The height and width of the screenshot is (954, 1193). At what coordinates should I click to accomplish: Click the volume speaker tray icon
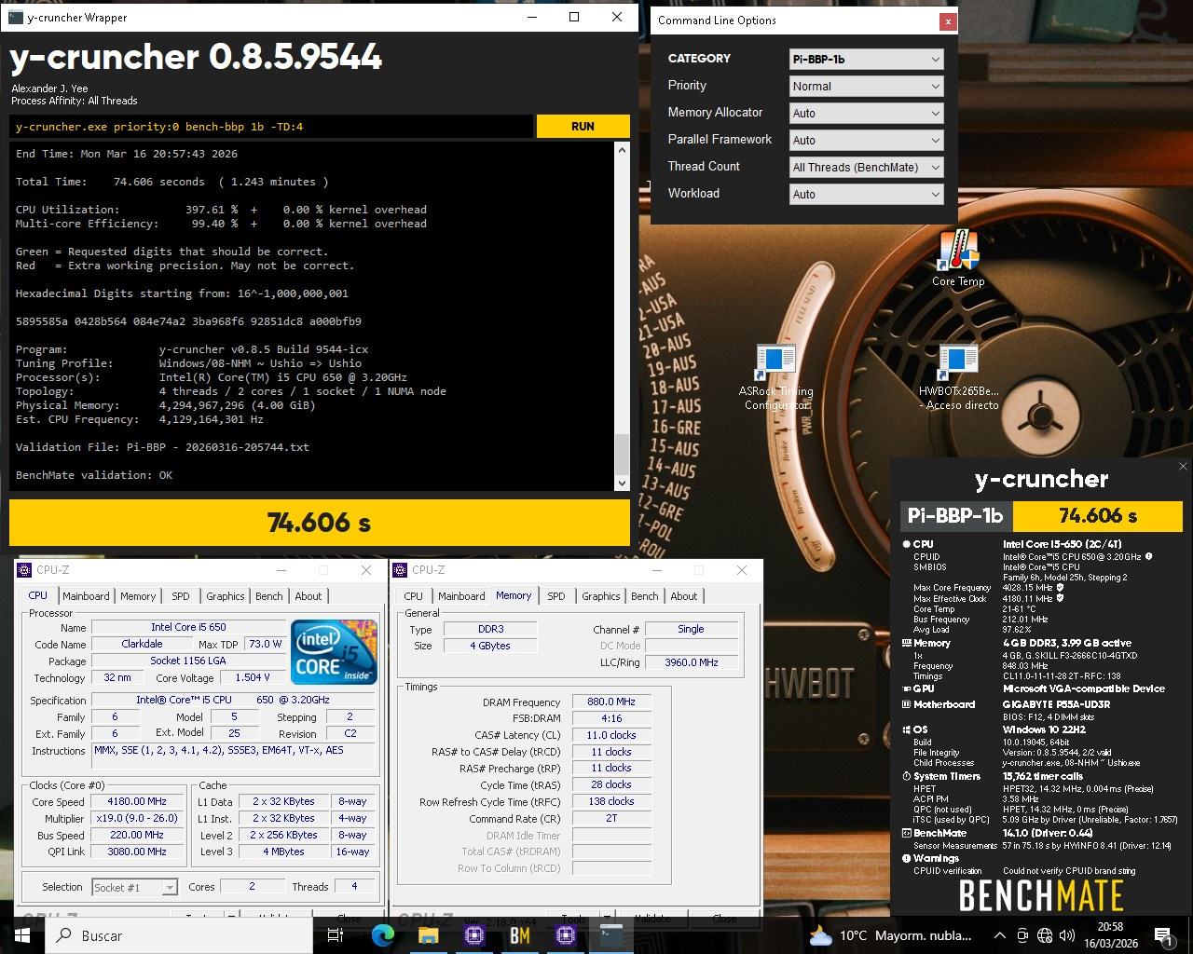(x=1067, y=935)
